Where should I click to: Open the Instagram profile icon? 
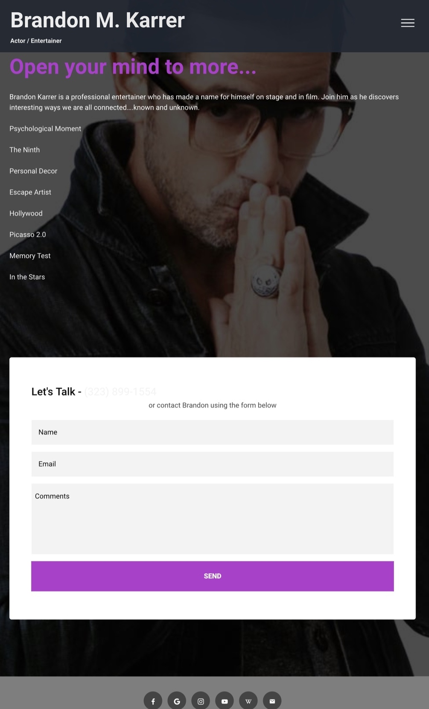(201, 701)
